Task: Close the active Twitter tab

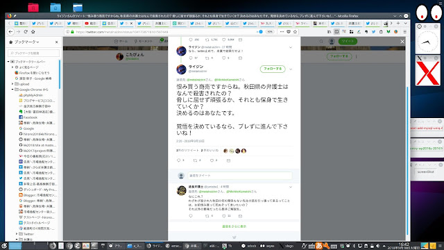Action: [131, 23]
